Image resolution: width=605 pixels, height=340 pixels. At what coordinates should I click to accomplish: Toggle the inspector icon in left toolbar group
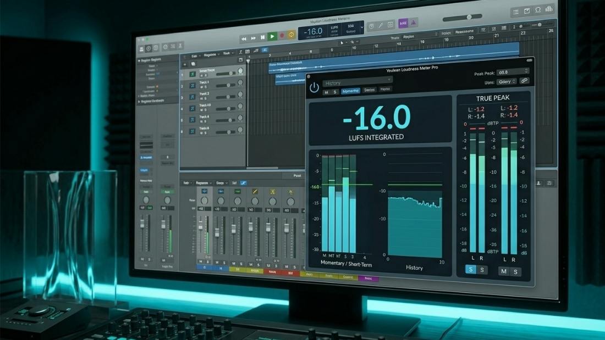(x=148, y=48)
